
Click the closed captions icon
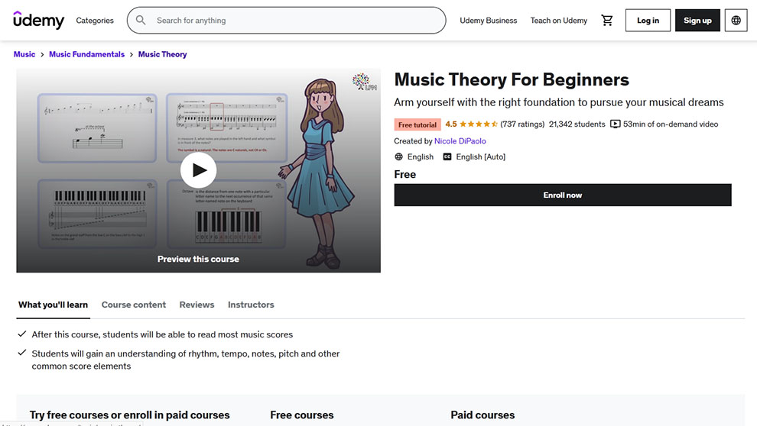coord(447,157)
